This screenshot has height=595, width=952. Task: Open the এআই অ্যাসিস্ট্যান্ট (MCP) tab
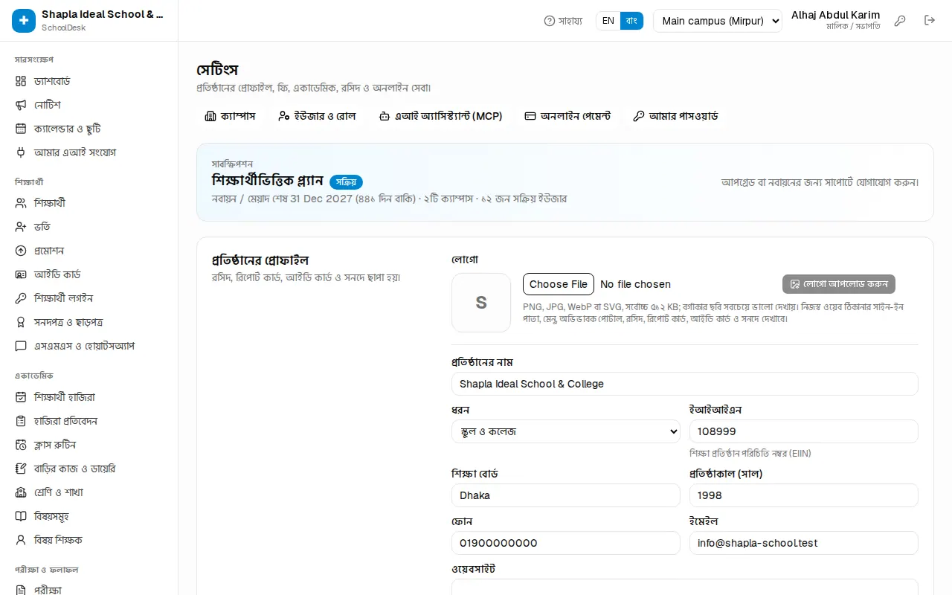point(440,116)
